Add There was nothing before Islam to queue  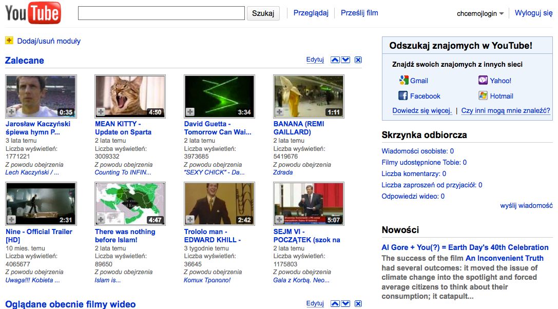pos(101,219)
